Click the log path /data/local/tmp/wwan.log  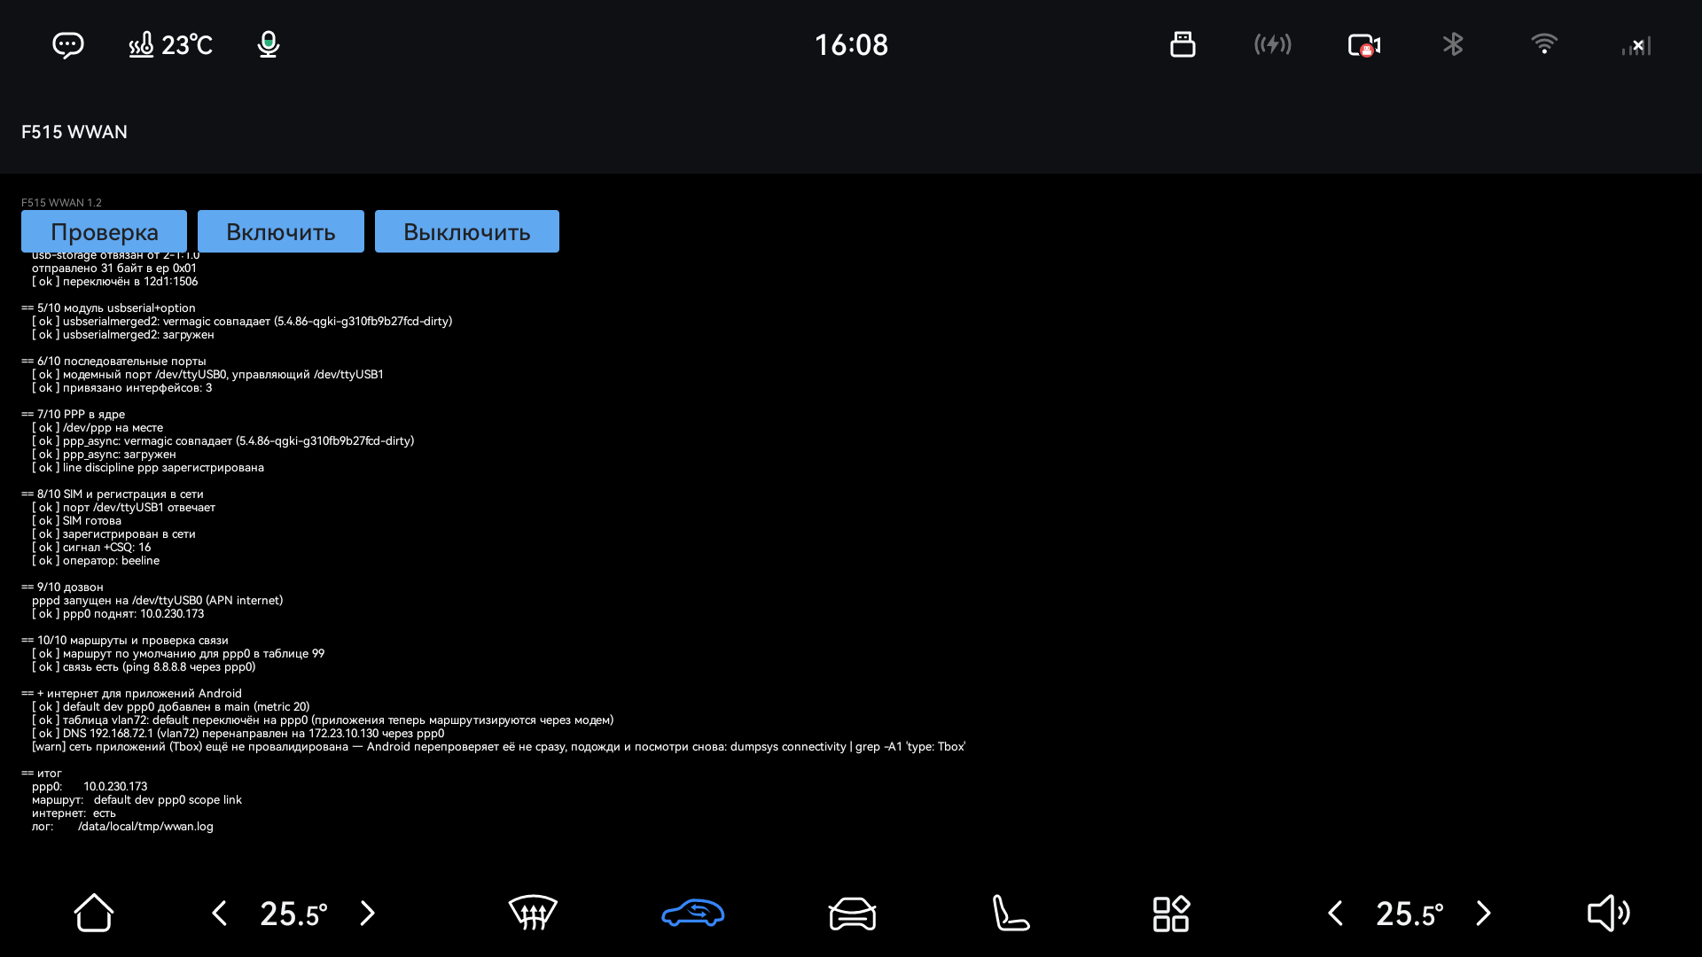tap(145, 827)
